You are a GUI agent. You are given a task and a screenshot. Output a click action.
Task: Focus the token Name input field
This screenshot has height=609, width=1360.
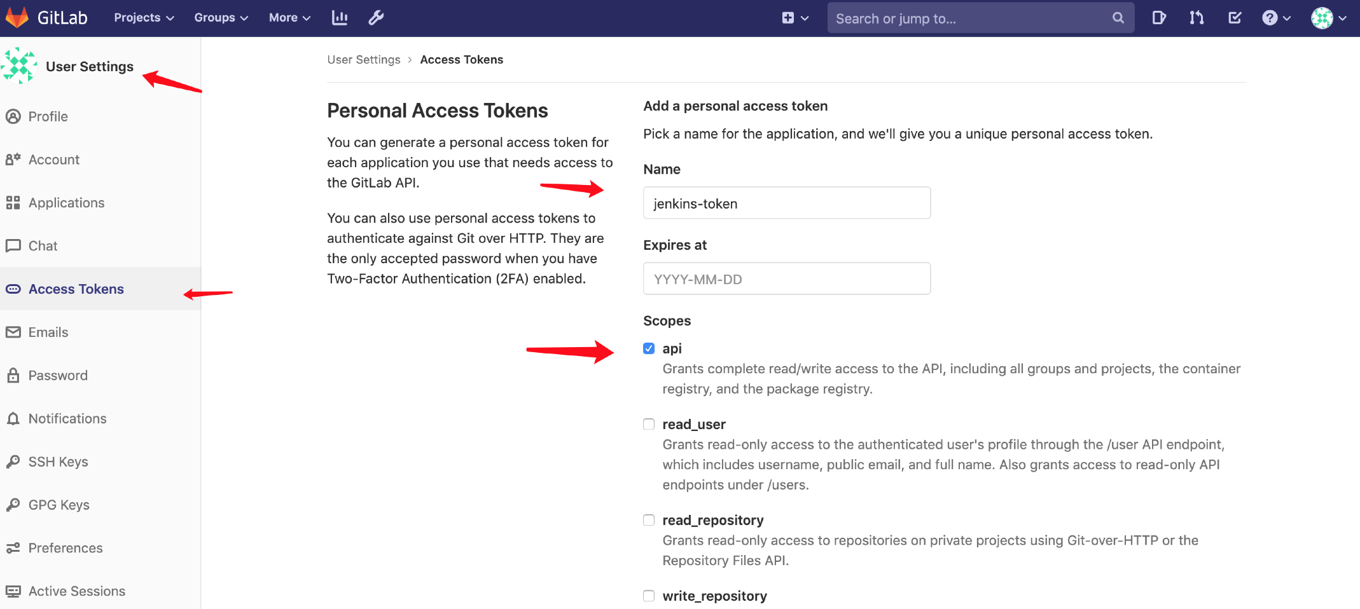[786, 203]
